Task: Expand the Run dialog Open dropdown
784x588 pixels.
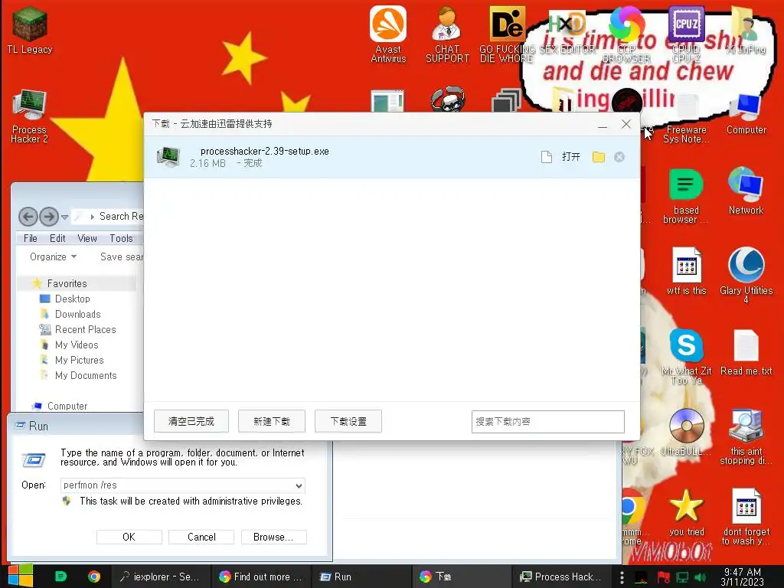Action: point(299,485)
